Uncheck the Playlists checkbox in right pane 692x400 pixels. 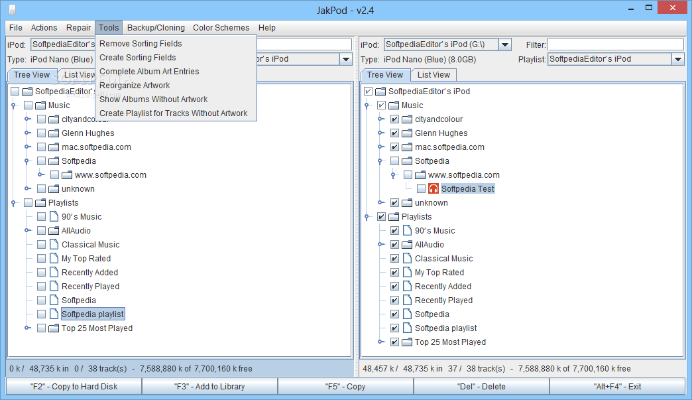pyautogui.click(x=381, y=217)
